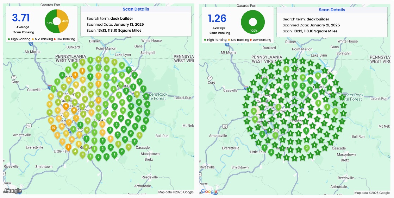Click the orange rank 10 pin in January 13 scan
Screen dimensions: 394x198
(53, 128)
